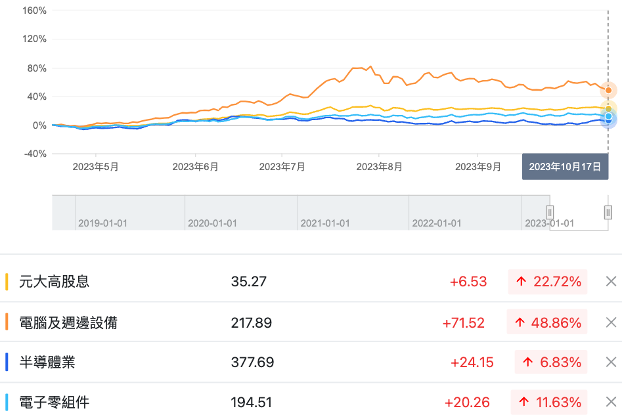Click the 2023年10月17日 date label

click(565, 167)
